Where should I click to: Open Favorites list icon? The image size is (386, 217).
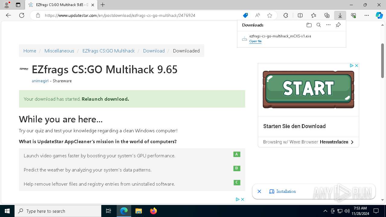point(314,15)
